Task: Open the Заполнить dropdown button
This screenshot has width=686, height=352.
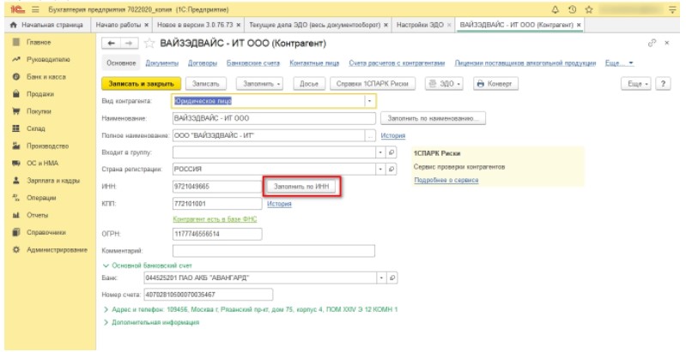Action: 260,84
